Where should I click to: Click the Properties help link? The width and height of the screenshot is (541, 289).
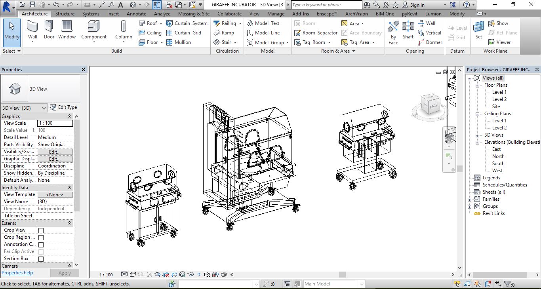click(x=17, y=273)
